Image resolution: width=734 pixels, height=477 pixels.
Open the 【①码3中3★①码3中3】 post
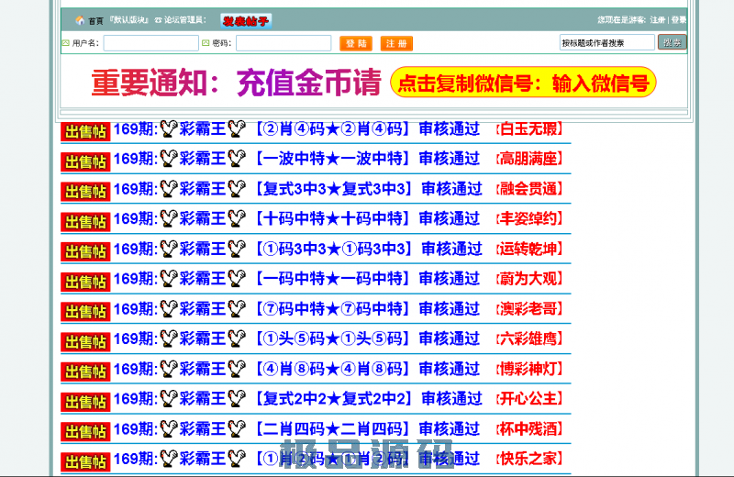click(334, 249)
